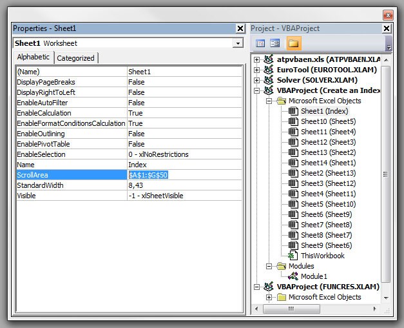Select the EuroTool project icon

(268, 70)
